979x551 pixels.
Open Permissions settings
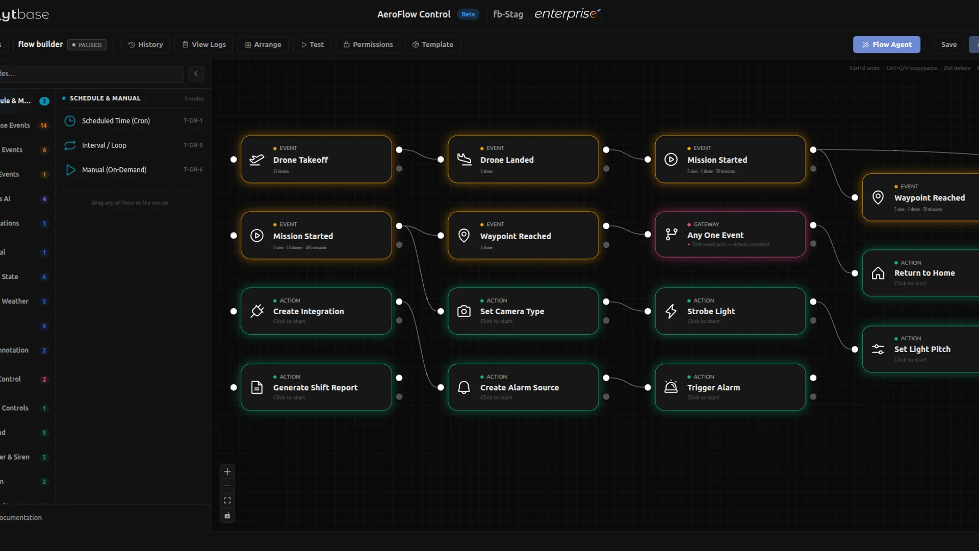pyautogui.click(x=368, y=45)
